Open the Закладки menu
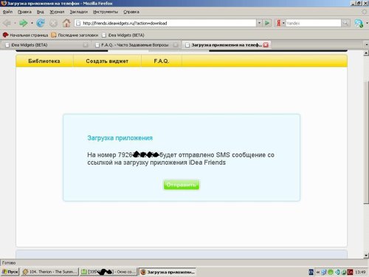This screenshot has width=369, height=277. (79, 12)
